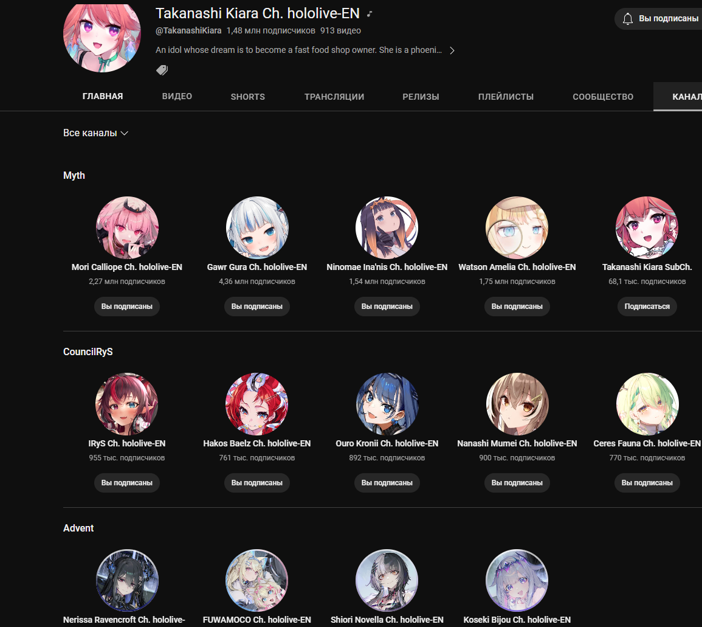Screen dimensions: 702x627
Task: Click the IRyS Ch. hololive-EN name link
Action: pyautogui.click(x=126, y=443)
